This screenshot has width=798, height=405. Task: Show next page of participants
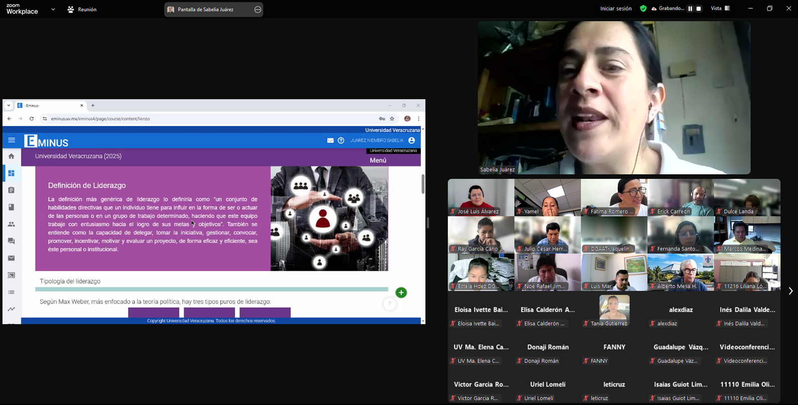tap(790, 291)
